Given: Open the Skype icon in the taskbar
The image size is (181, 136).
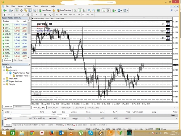Looking at the screenshot, I should [x=90, y=133].
